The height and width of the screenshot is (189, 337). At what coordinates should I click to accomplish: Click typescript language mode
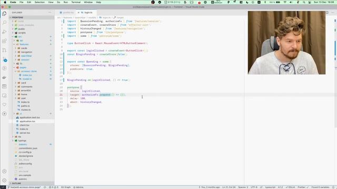[x=270, y=187]
